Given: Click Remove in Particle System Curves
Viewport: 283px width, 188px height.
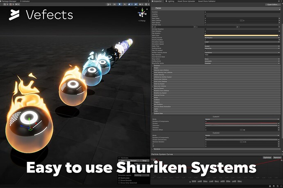Looking at the screenshot, I should tap(277, 158).
